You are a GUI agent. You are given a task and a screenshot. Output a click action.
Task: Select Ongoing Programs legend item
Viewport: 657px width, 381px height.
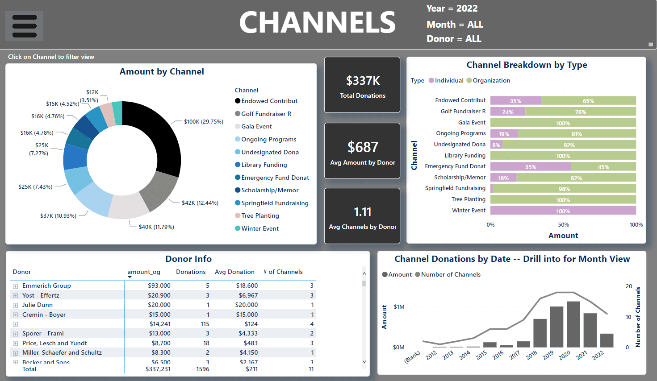point(266,139)
